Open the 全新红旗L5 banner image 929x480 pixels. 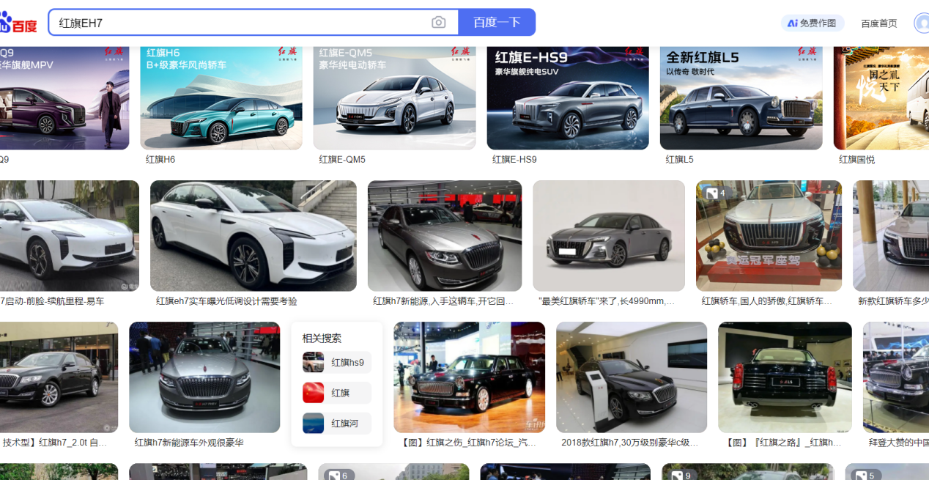coord(741,97)
